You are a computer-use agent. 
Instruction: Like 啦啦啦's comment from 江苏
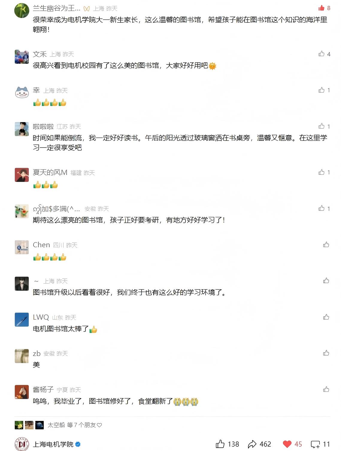click(322, 126)
